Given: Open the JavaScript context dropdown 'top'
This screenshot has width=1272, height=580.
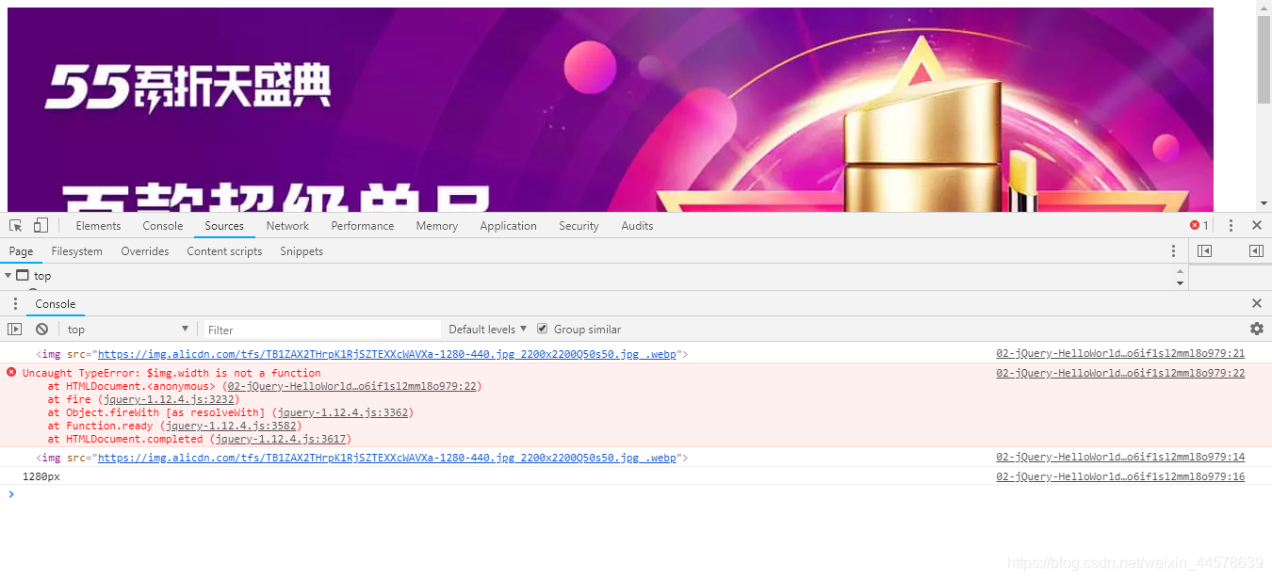Looking at the screenshot, I should click(128, 330).
